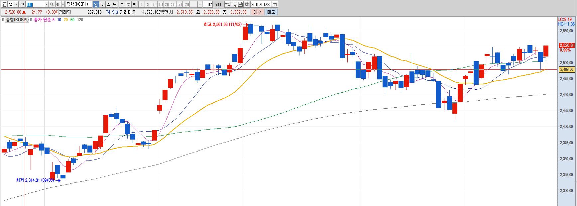Switch chart to 분 (minute) period
This screenshot has height=206, width=577.
pos(122,4)
